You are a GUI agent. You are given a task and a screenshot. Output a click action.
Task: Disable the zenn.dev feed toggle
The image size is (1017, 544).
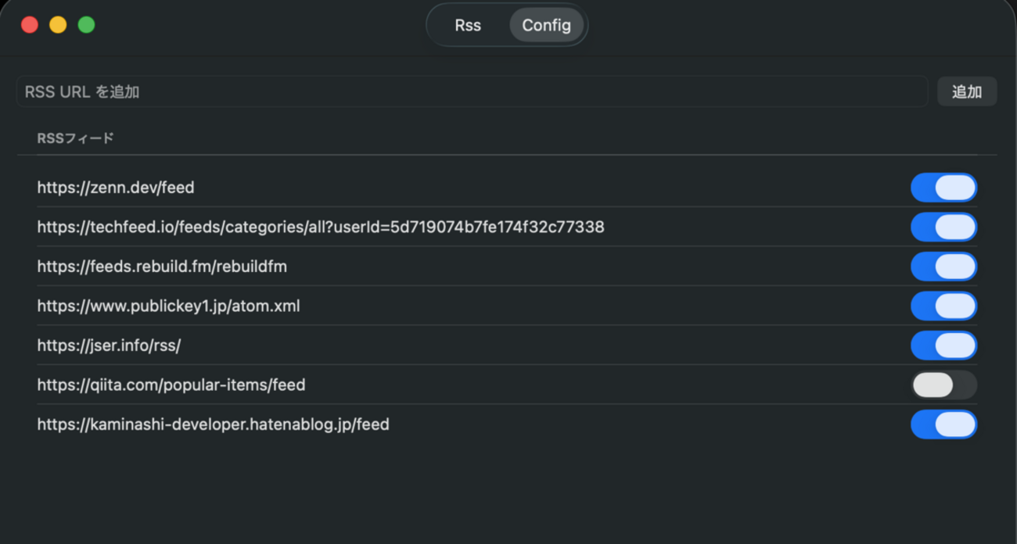tap(943, 188)
